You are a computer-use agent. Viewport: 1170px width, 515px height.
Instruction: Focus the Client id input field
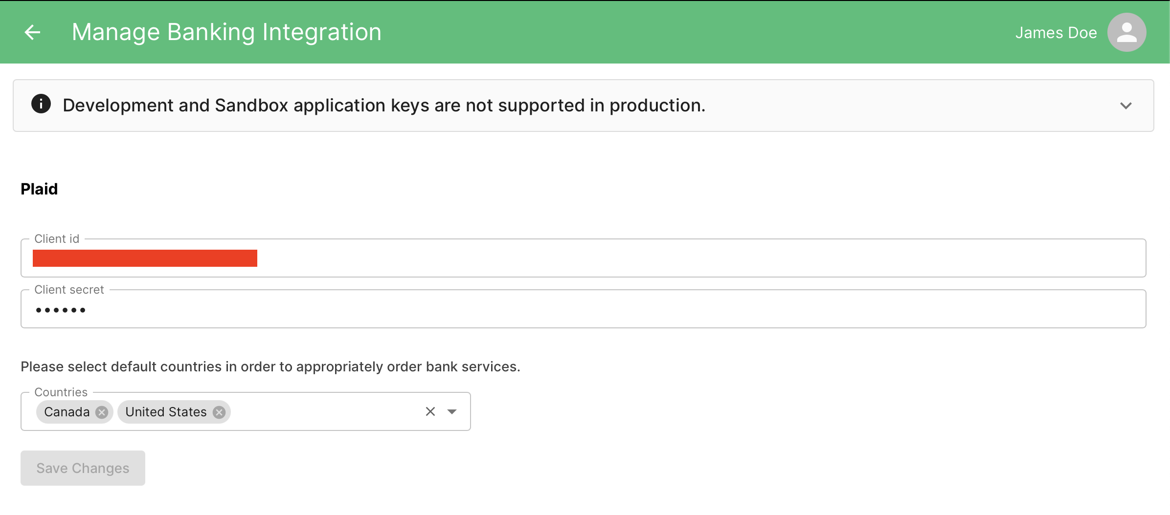[584, 258]
